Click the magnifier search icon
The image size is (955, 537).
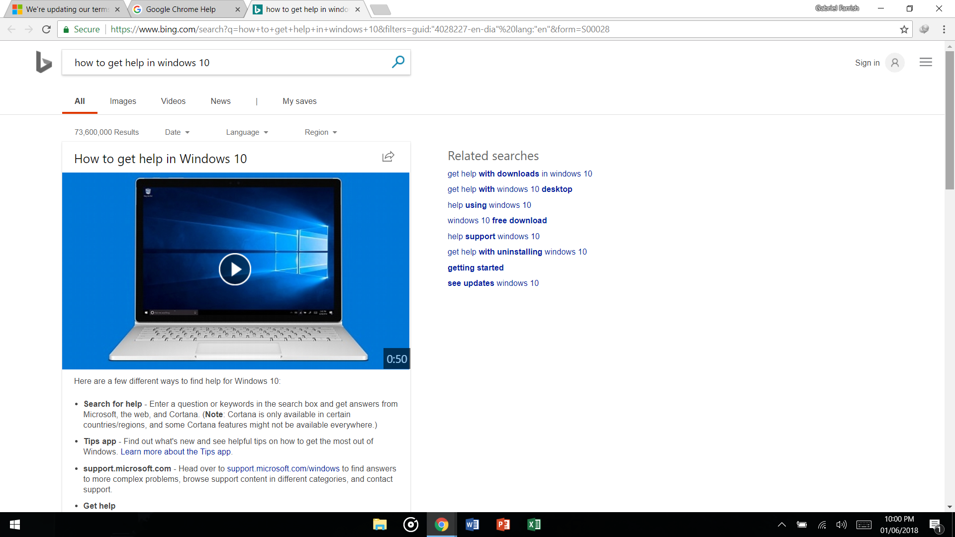click(x=398, y=62)
